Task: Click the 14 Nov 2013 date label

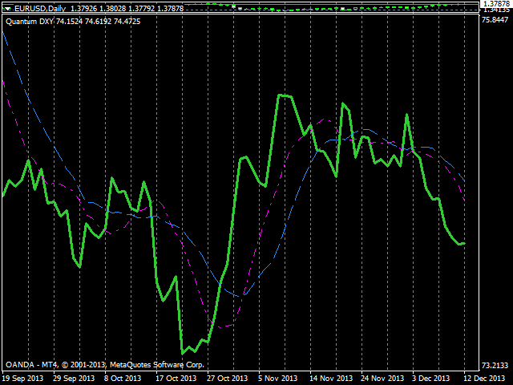Action: 331,378
